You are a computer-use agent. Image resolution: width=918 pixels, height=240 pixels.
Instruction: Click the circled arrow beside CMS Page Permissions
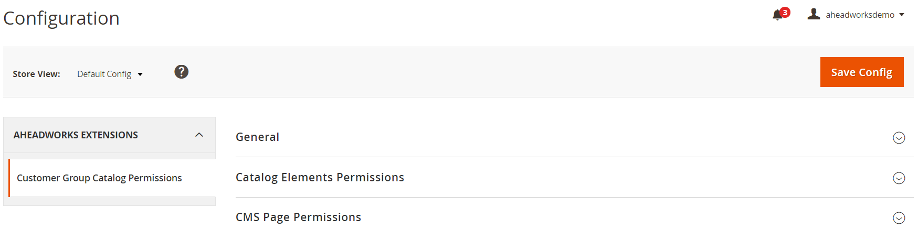point(899,218)
